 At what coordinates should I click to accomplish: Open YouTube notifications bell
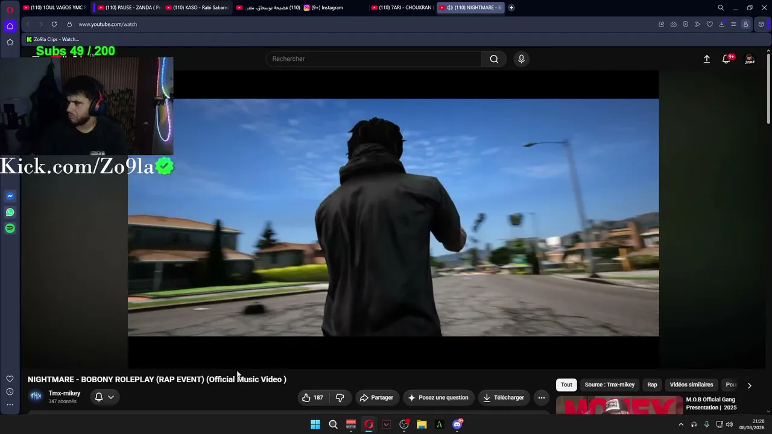click(727, 59)
